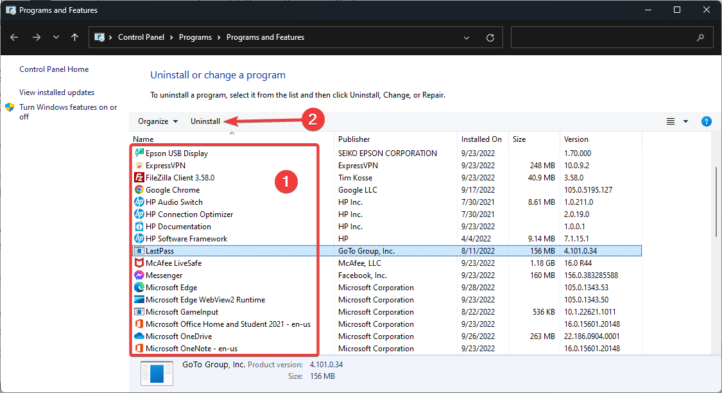Click the 536 KB size cell
The image size is (722, 393).
[544, 312]
